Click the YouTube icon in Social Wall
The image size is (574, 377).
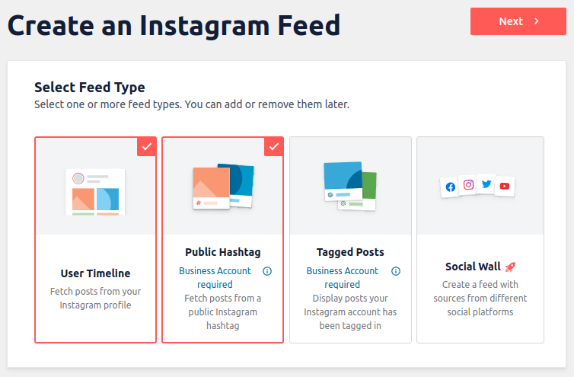click(504, 185)
